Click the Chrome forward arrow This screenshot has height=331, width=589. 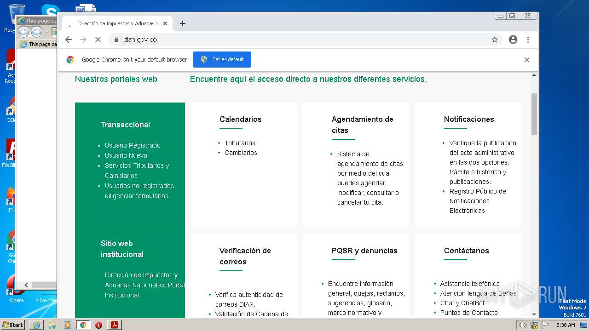pyautogui.click(x=83, y=40)
